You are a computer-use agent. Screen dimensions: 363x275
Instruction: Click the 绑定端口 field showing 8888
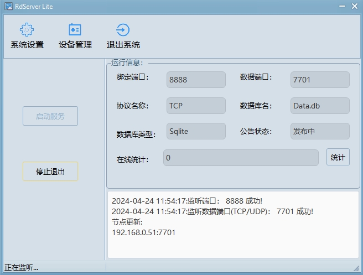pos(196,80)
